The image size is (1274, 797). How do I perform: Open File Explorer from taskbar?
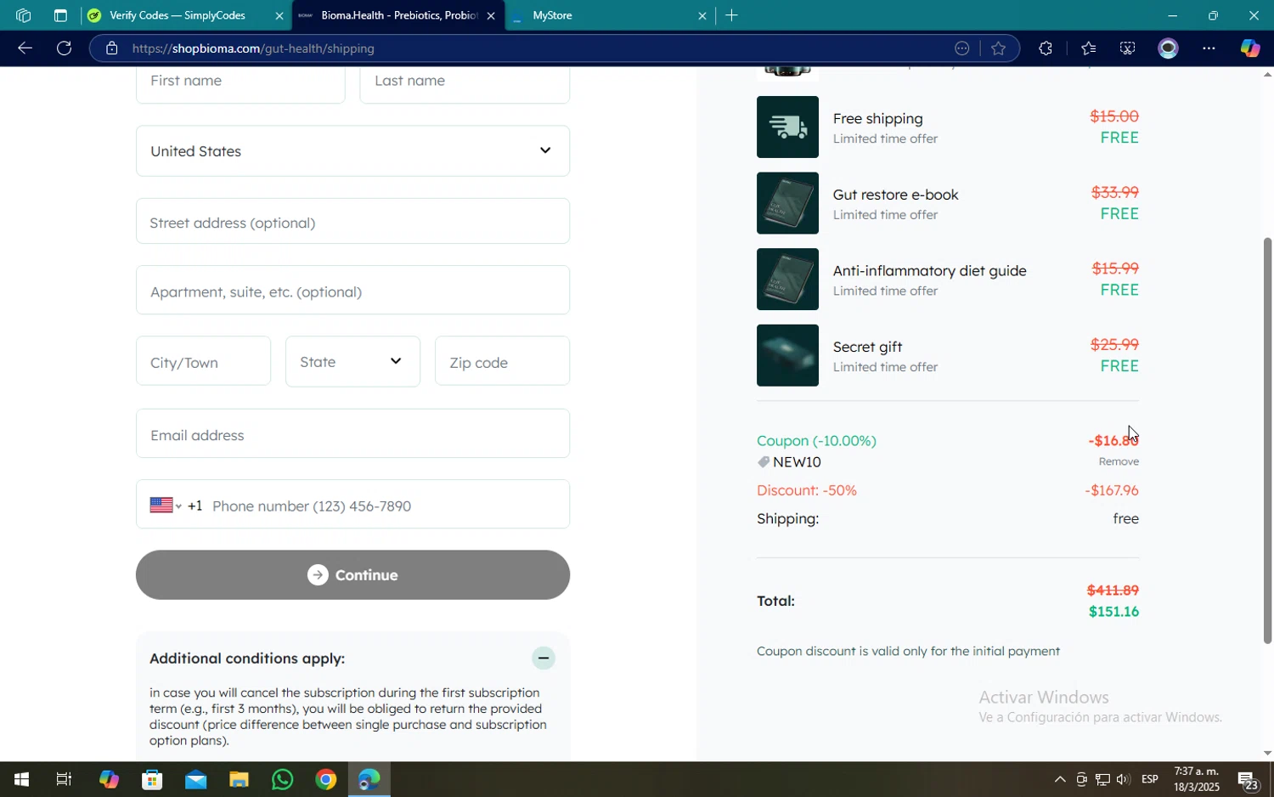click(239, 780)
